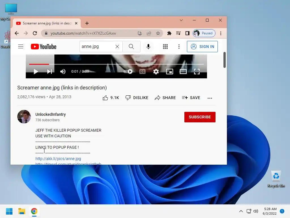Show hidden tray icons chevron

point(241,211)
